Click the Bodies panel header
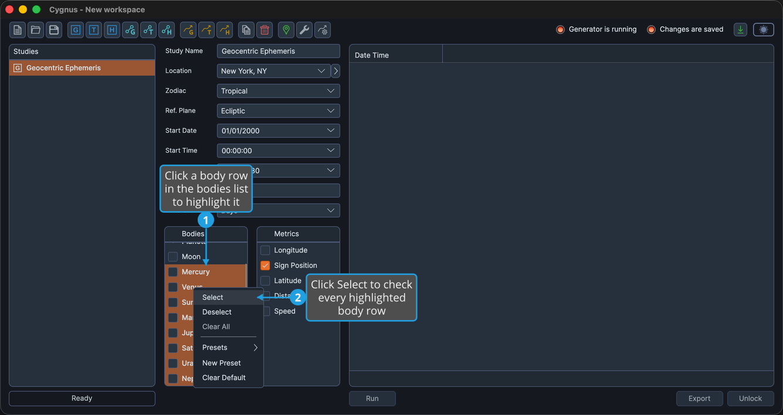This screenshot has height=415, width=783. click(x=206, y=234)
